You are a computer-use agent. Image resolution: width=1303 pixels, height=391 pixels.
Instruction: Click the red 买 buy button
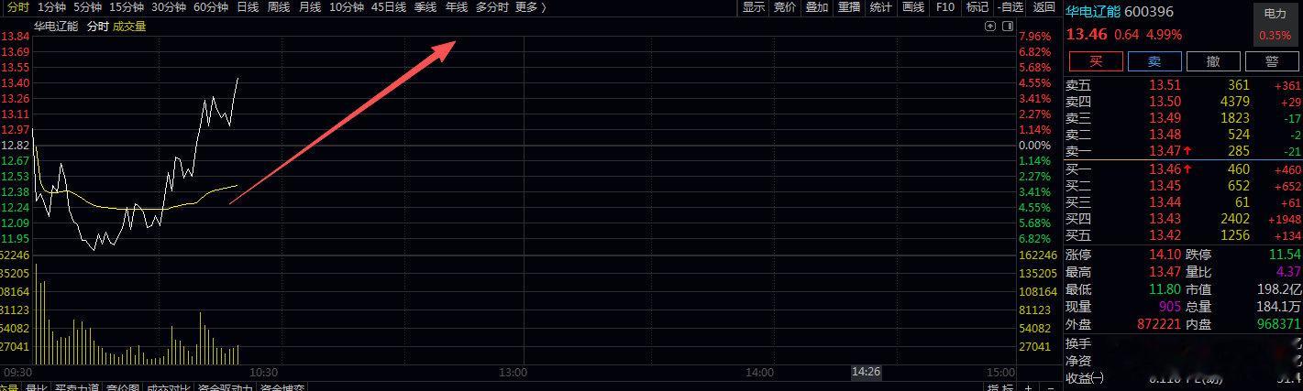(1095, 61)
